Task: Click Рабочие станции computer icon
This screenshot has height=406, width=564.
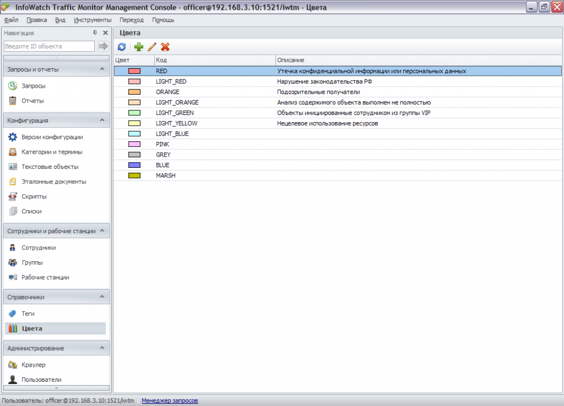Action: 12,277
